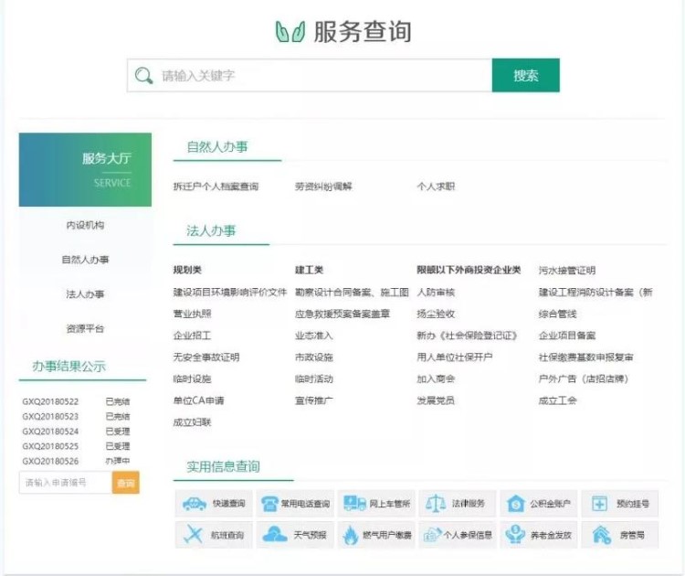Image resolution: width=685 pixels, height=576 pixels.
Task: Open 无安全事故证明 link
Action: (206, 357)
